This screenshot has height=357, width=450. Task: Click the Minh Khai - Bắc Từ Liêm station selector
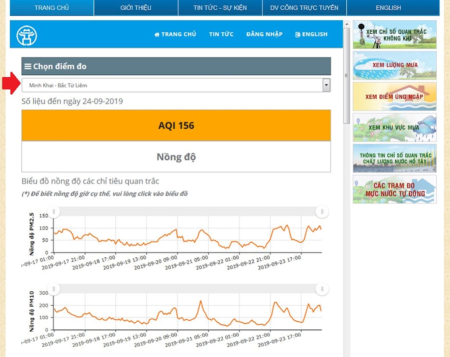171,85
